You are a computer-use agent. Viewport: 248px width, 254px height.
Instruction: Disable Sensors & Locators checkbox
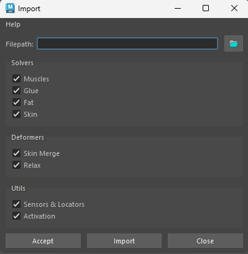coord(16,204)
